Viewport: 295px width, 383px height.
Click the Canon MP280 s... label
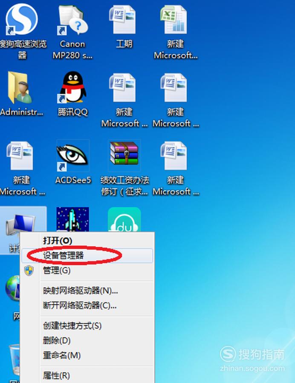tap(72, 49)
